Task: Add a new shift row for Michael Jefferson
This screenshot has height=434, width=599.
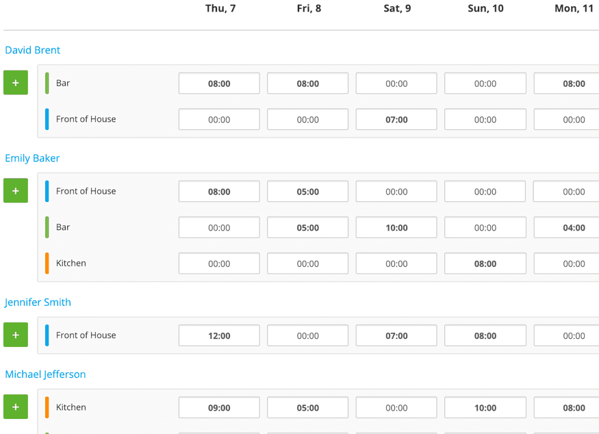Action: point(15,407)
